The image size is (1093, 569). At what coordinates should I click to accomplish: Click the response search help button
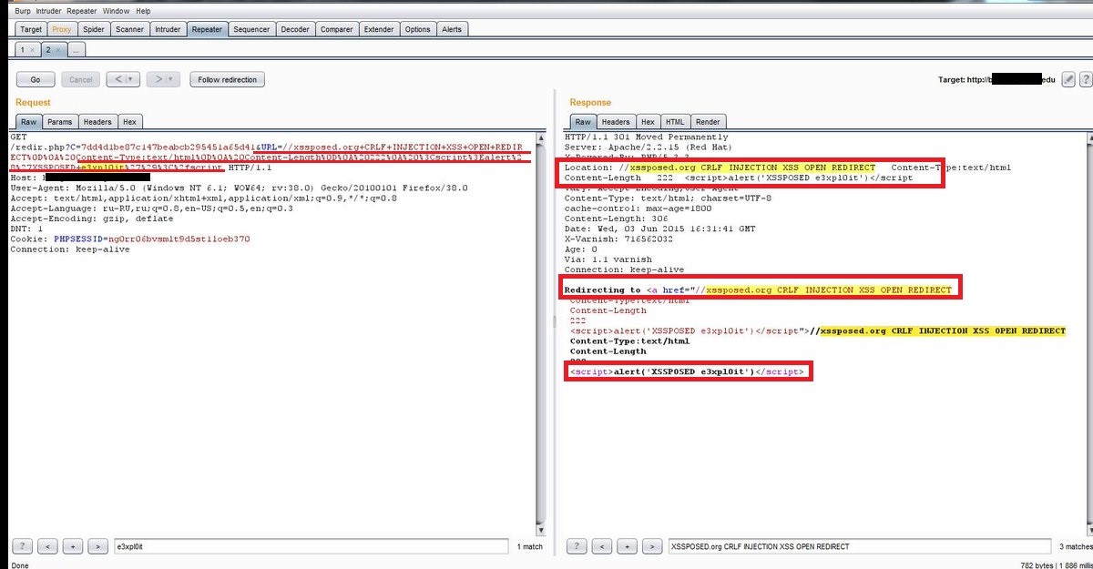click(x=578, y=546)
